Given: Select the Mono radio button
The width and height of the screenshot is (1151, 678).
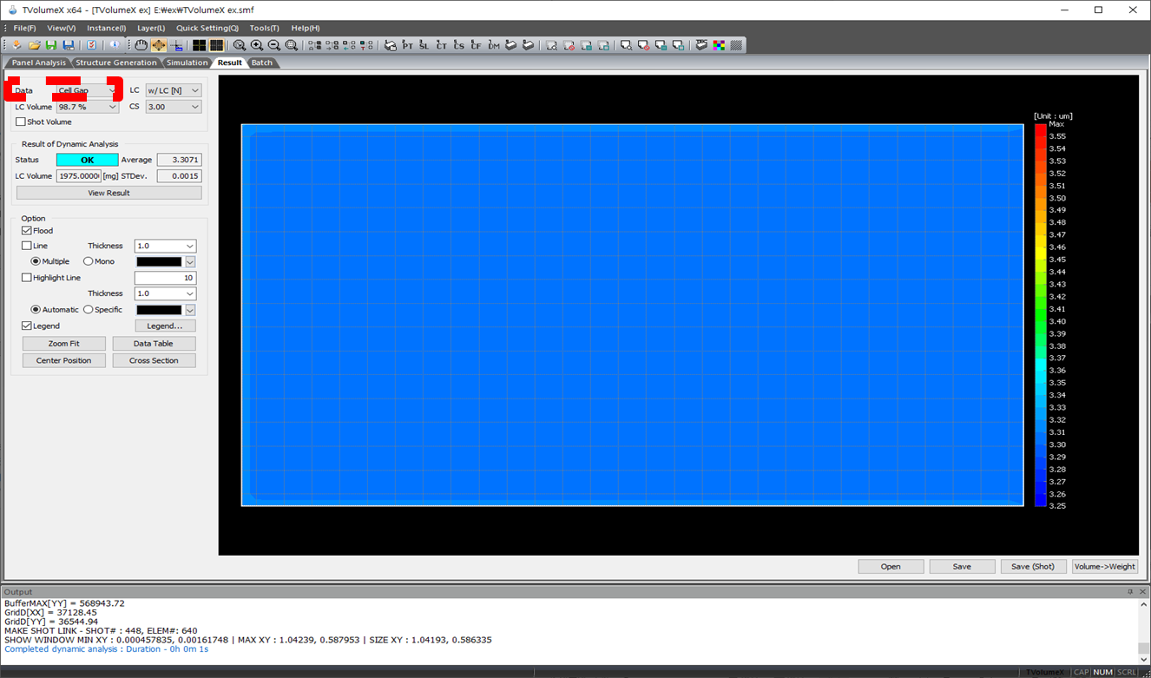Looking at the screenshot, I should 89,261.
